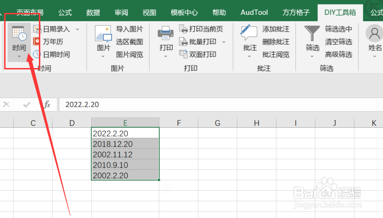Click 批注阅览 button
The image size is (383, 218).
[x=276, y=55]
